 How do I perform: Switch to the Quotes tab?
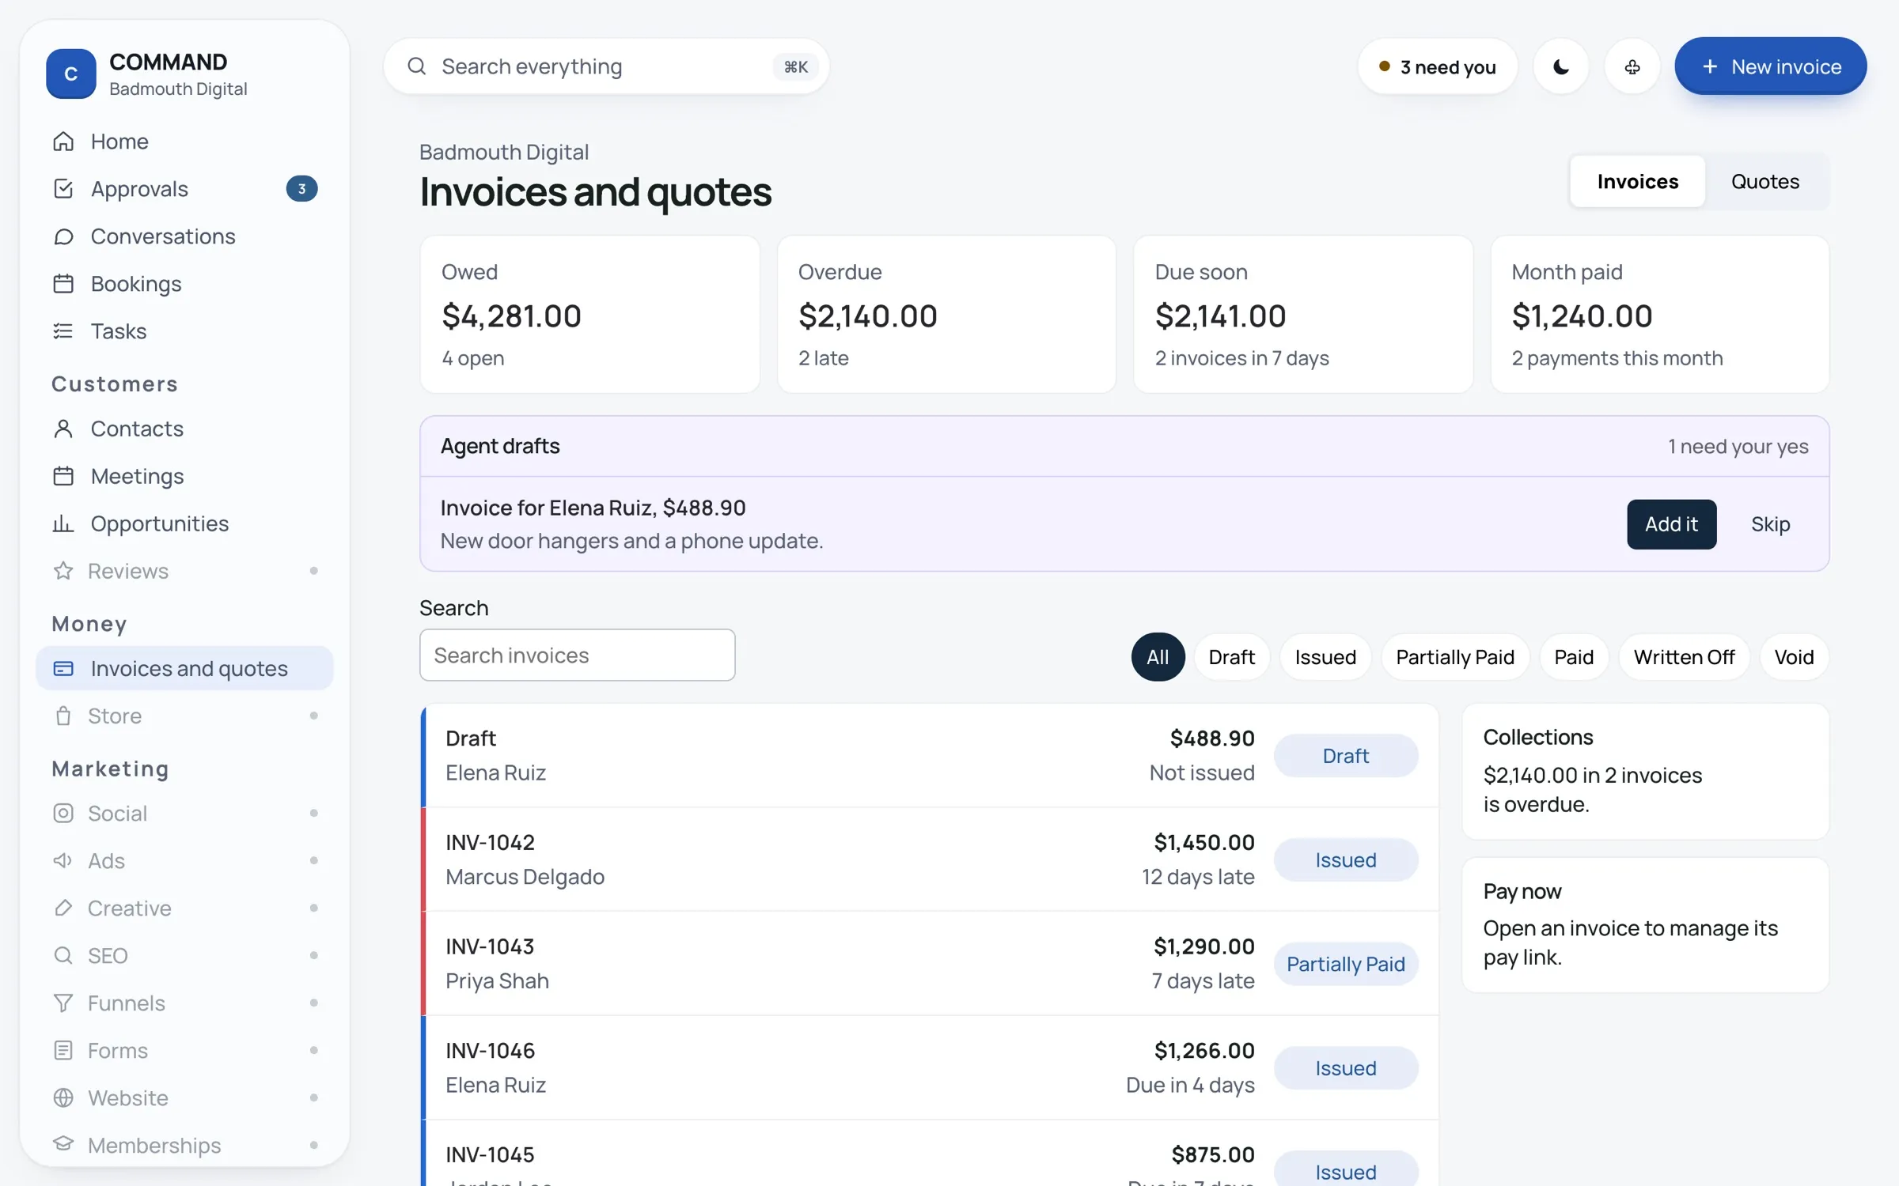click(1765, 181)
